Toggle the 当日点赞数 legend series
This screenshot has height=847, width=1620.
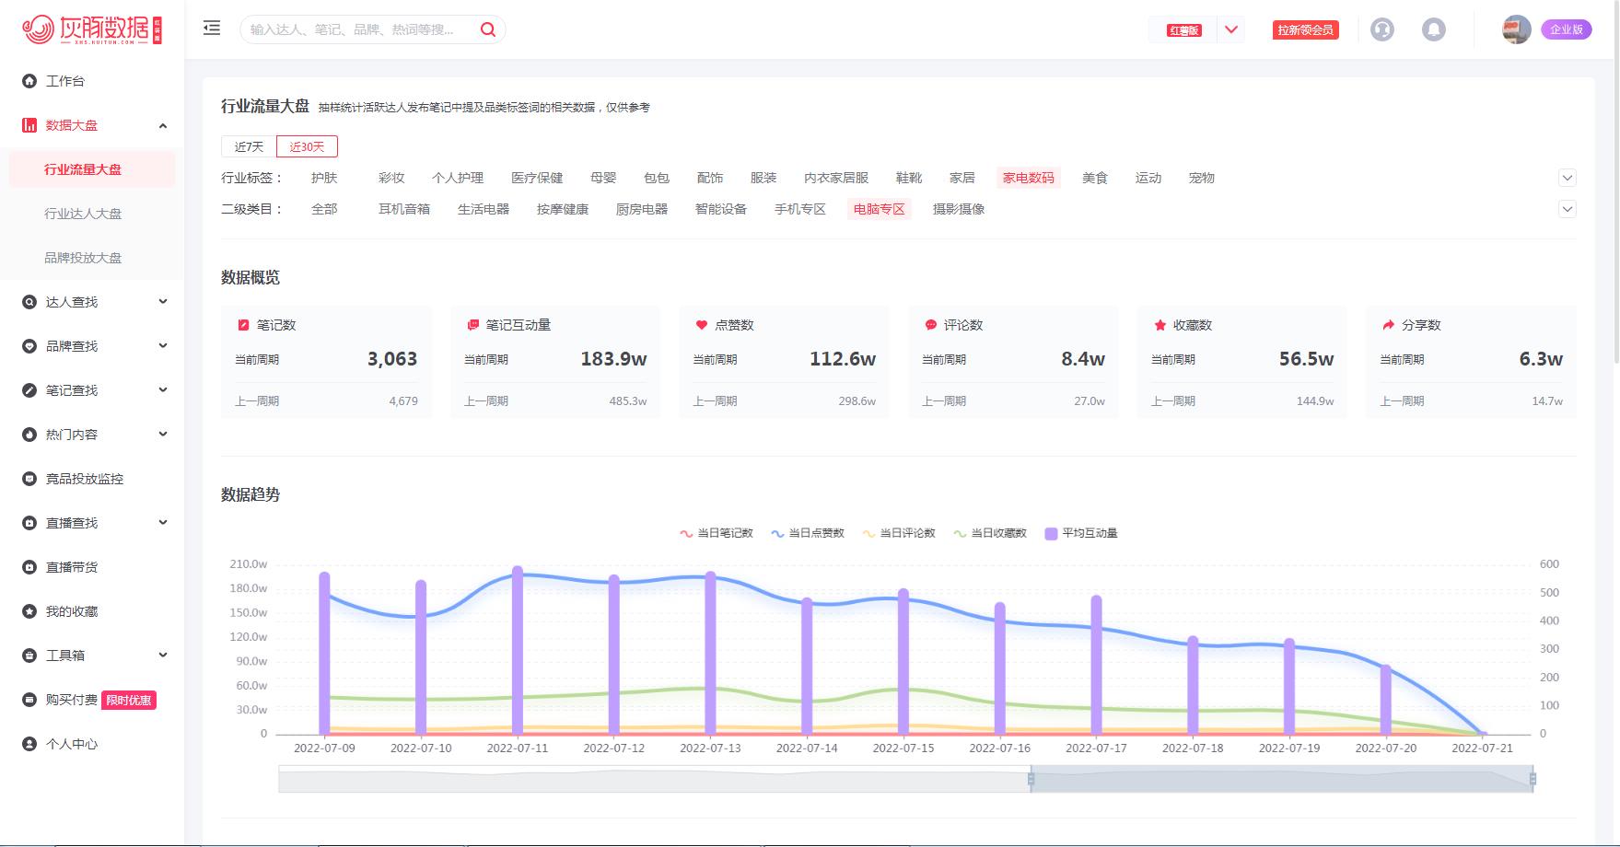808,533
